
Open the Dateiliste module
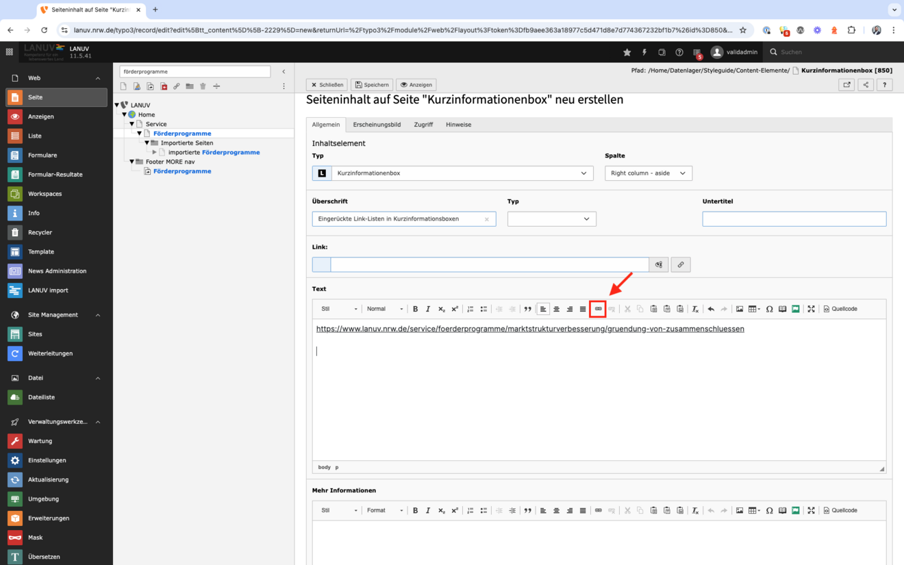coord(57,397)
